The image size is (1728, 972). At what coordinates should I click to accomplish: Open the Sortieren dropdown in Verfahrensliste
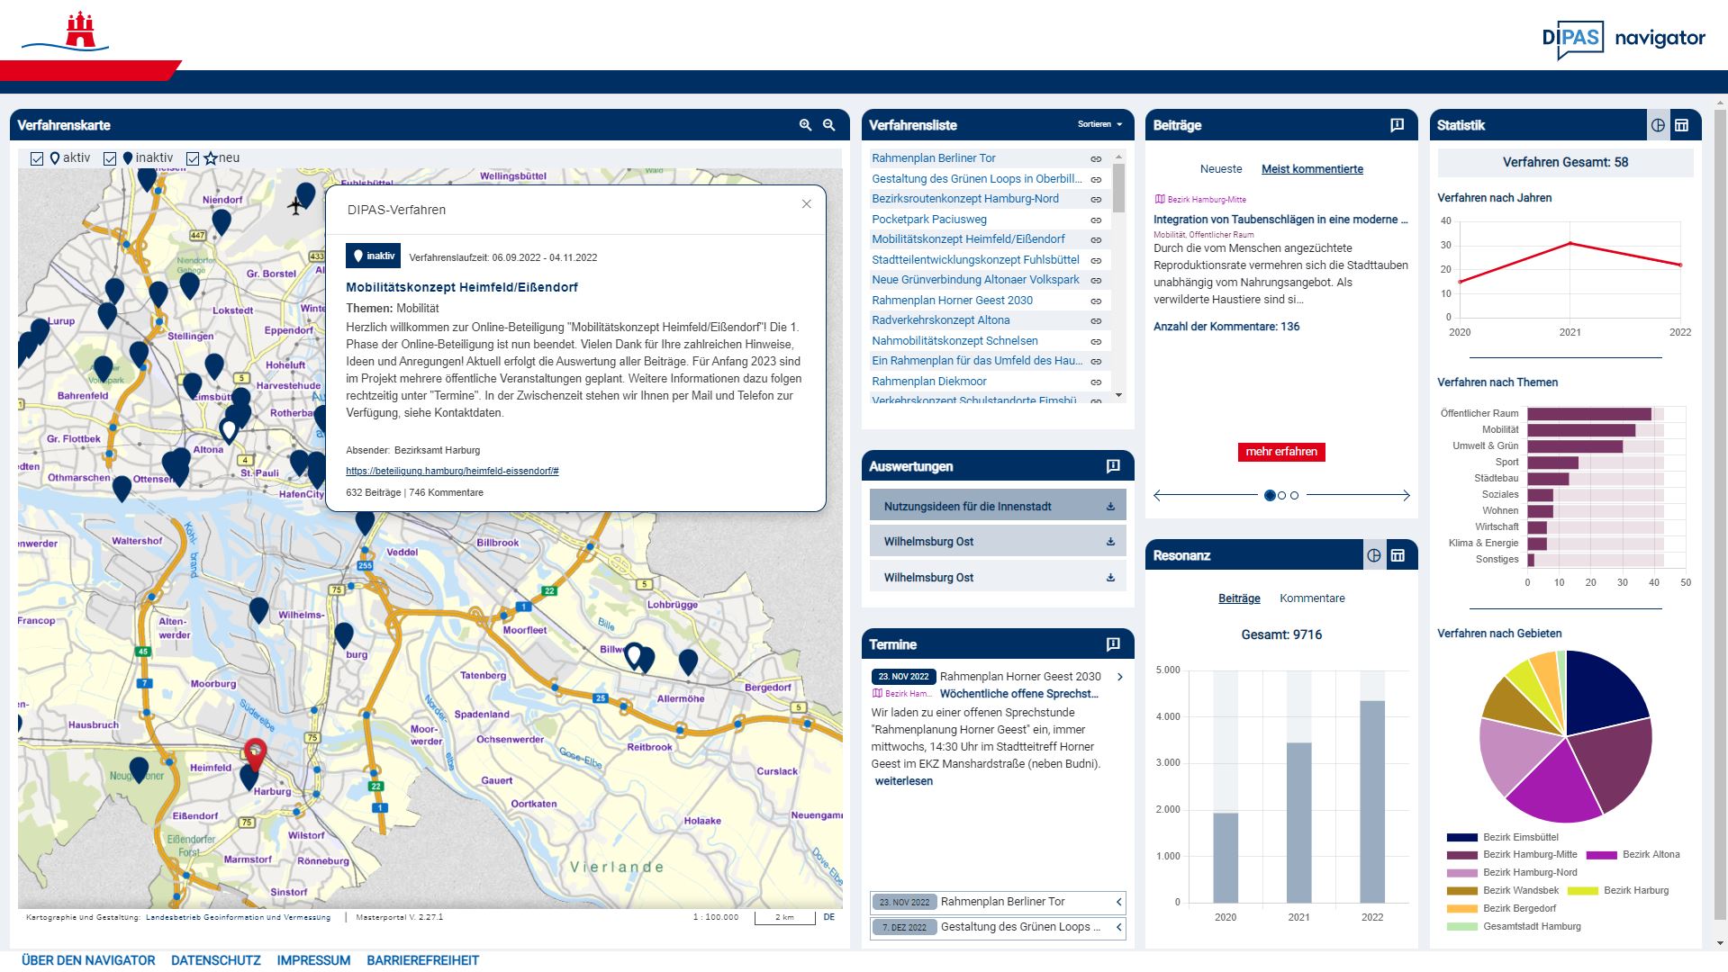[1100, 124]
